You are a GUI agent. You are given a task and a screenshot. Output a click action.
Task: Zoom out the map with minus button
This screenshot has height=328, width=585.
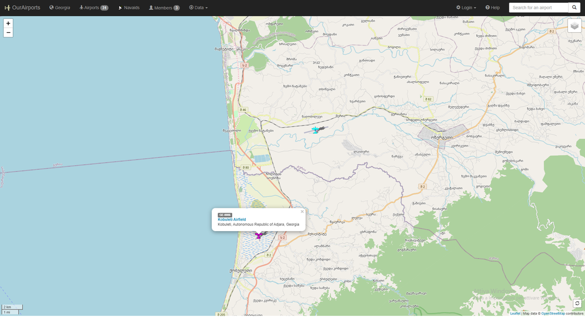pos(8,32)
